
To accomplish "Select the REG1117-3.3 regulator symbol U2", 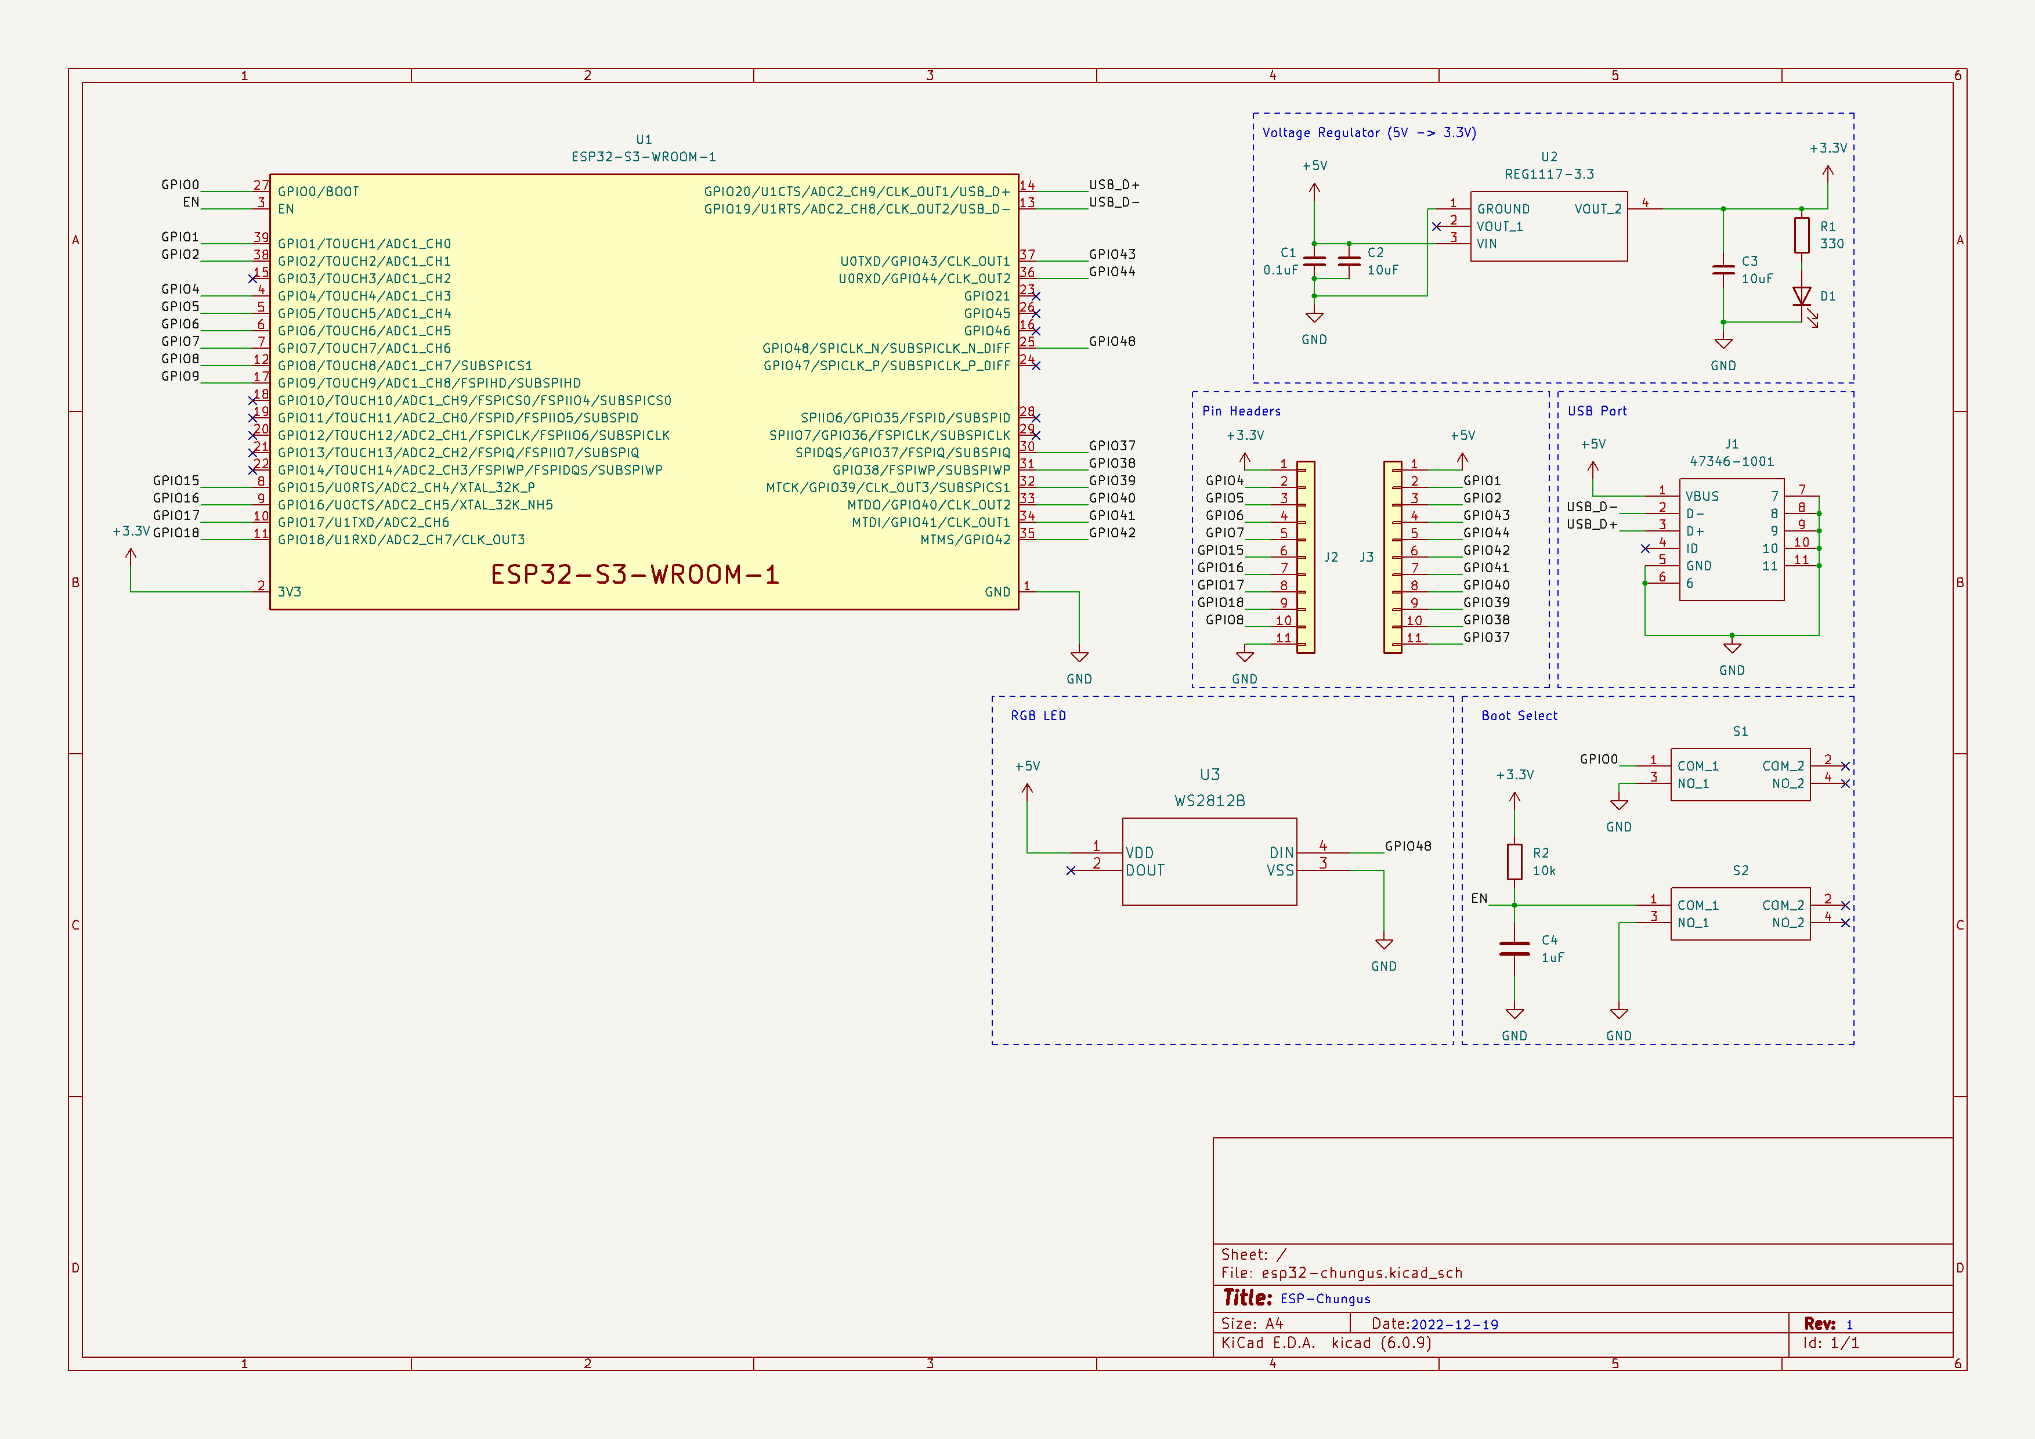I will (1548, 226).
